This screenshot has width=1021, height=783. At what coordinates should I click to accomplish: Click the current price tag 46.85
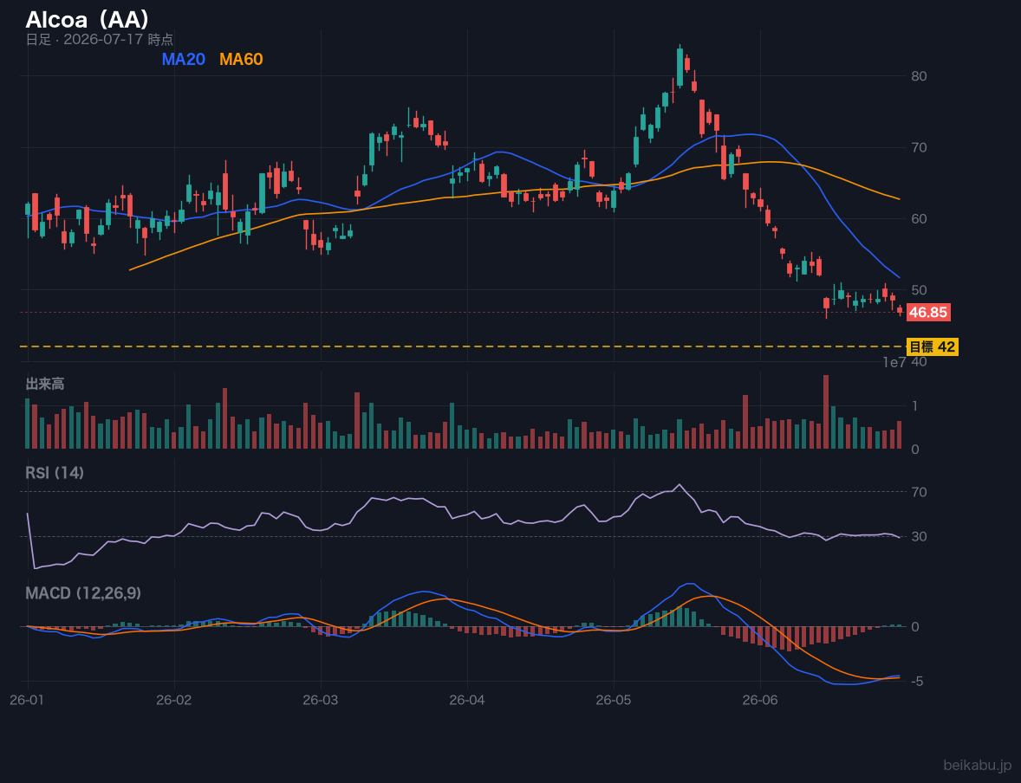click(x=928, y=313)
